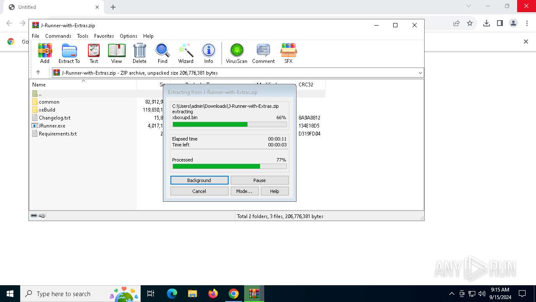Launch Firefox from taskbar
The width and height of the screenshot is (536, 302).
[x=213, y=294]
